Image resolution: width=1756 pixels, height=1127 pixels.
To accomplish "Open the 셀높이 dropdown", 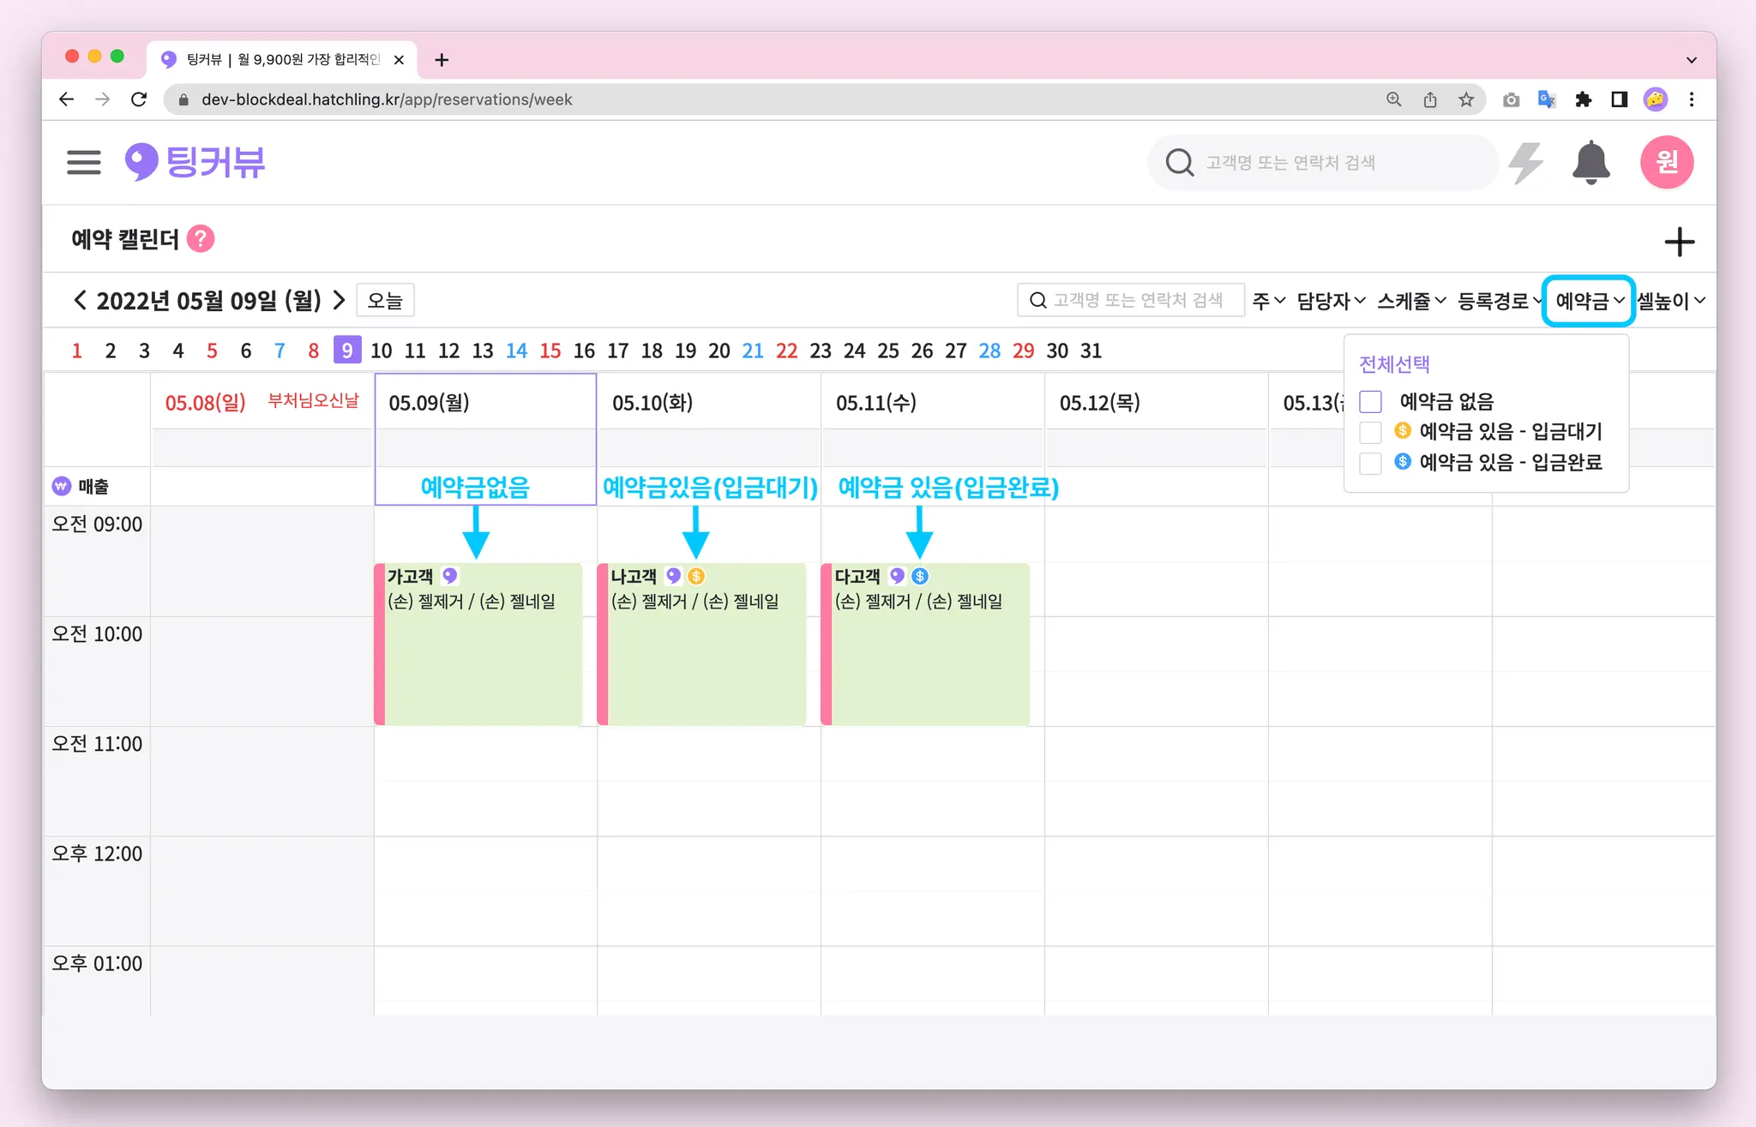I will 1671,301.
